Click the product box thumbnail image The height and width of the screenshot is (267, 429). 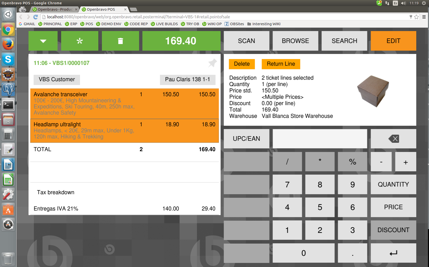pyautogui.click(x=373, y=91)
